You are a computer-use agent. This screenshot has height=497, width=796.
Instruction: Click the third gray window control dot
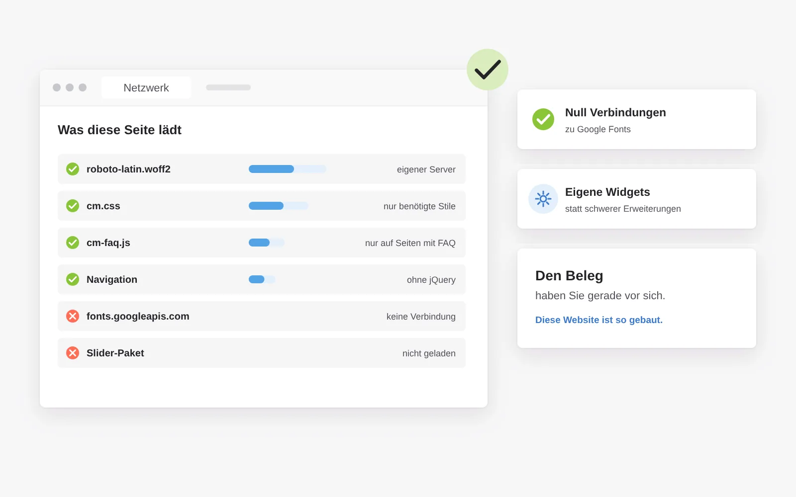[83, 87]
